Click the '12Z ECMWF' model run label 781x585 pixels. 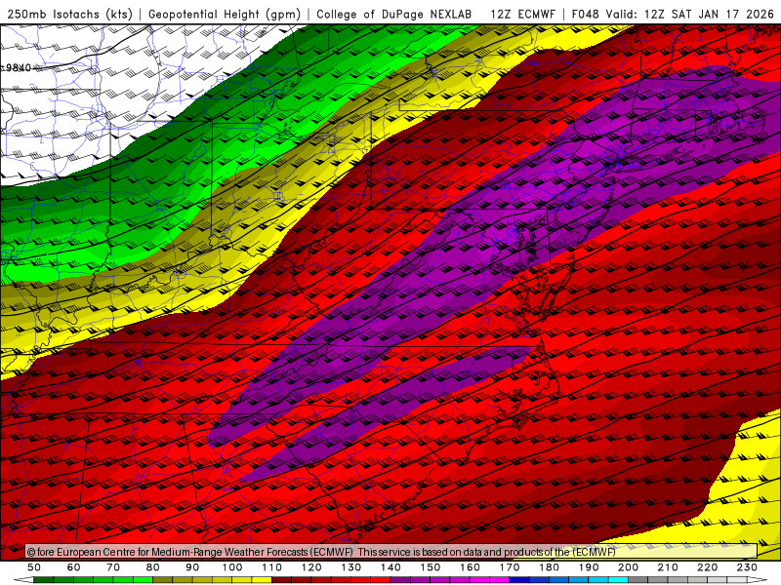pos(522,14)
